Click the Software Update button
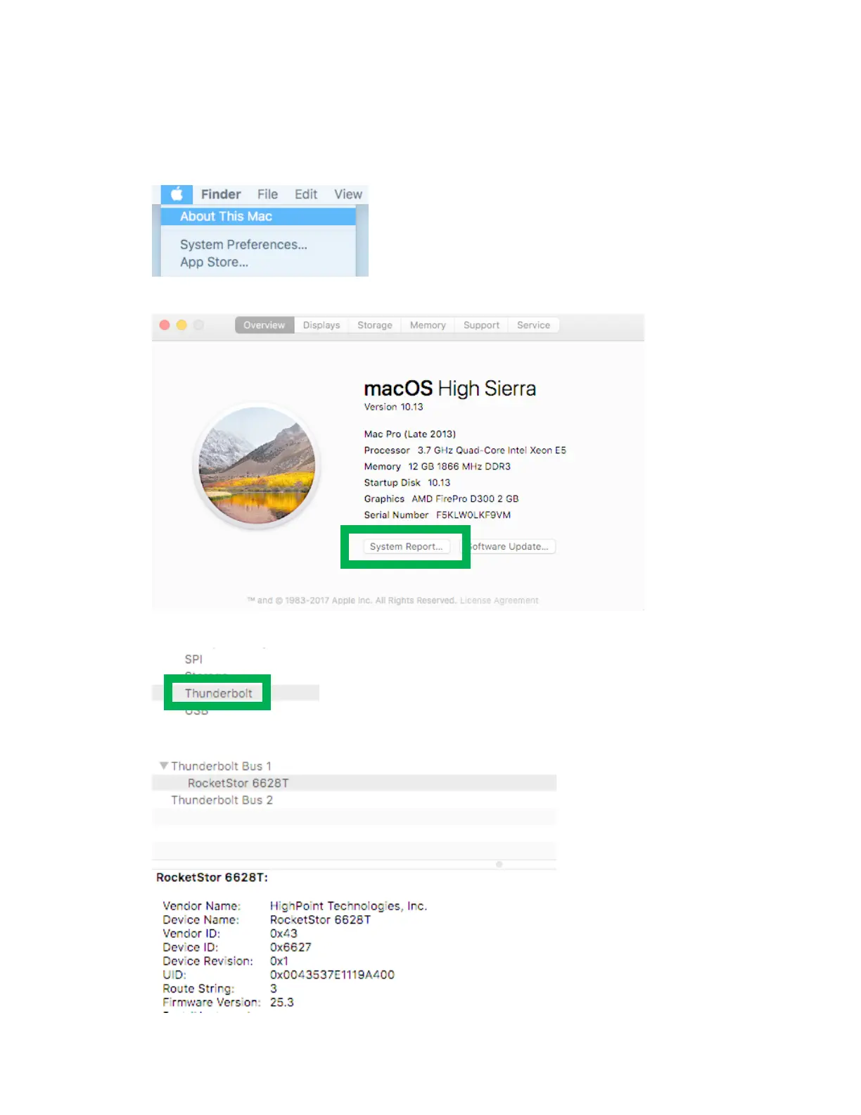This screenshot has width=861, height=1115. click(509, 547)
